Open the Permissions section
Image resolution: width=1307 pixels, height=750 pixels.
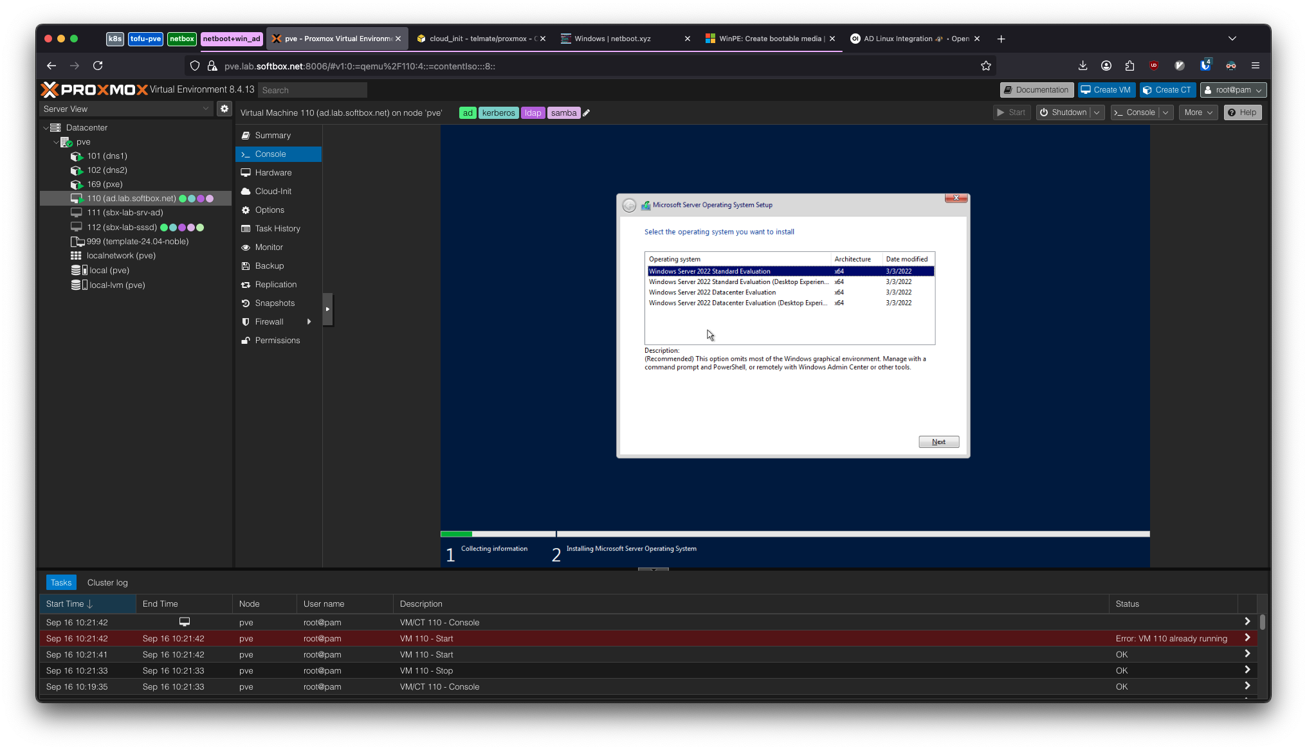277,340
